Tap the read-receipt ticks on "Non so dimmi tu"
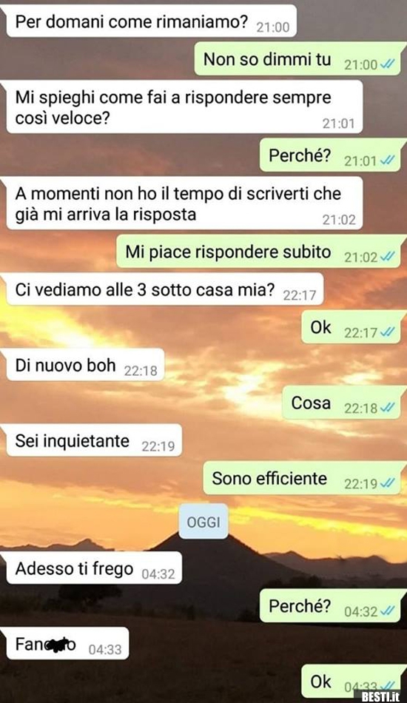The height and width of the screenshot is (703, 407). point(387,64)
